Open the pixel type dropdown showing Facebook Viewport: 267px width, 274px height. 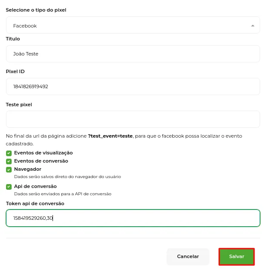coord(133,25)
